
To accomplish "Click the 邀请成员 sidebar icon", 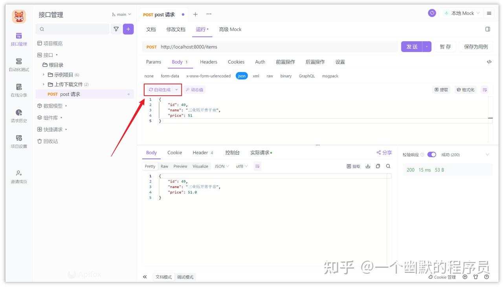I will [x=18, y=176].
